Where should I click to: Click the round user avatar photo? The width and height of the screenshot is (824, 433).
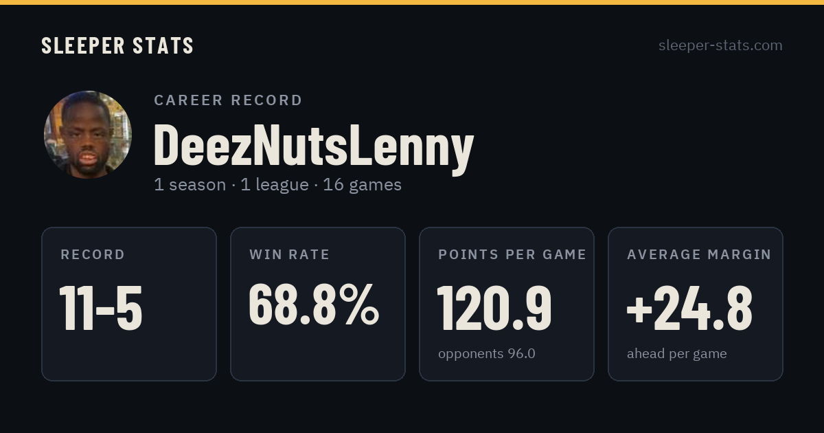click(x=88, y=135)
